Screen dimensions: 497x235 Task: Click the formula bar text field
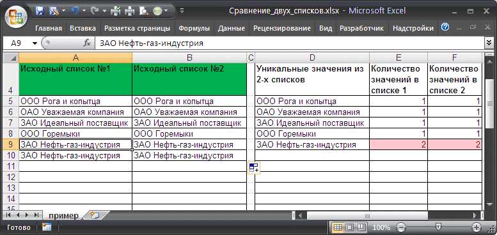point(289,43)
